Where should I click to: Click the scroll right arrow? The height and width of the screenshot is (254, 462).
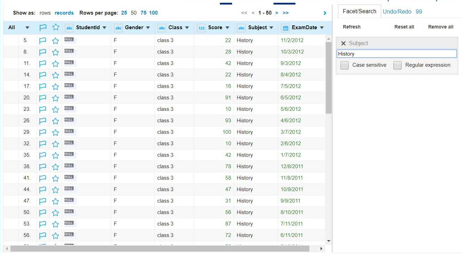(x=321, y=249)
